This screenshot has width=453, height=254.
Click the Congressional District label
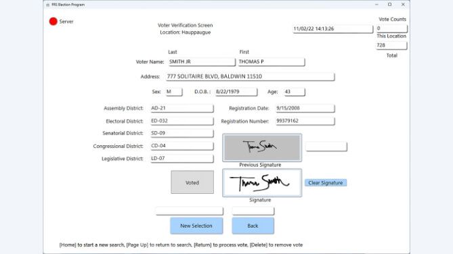tap(118, 146)
